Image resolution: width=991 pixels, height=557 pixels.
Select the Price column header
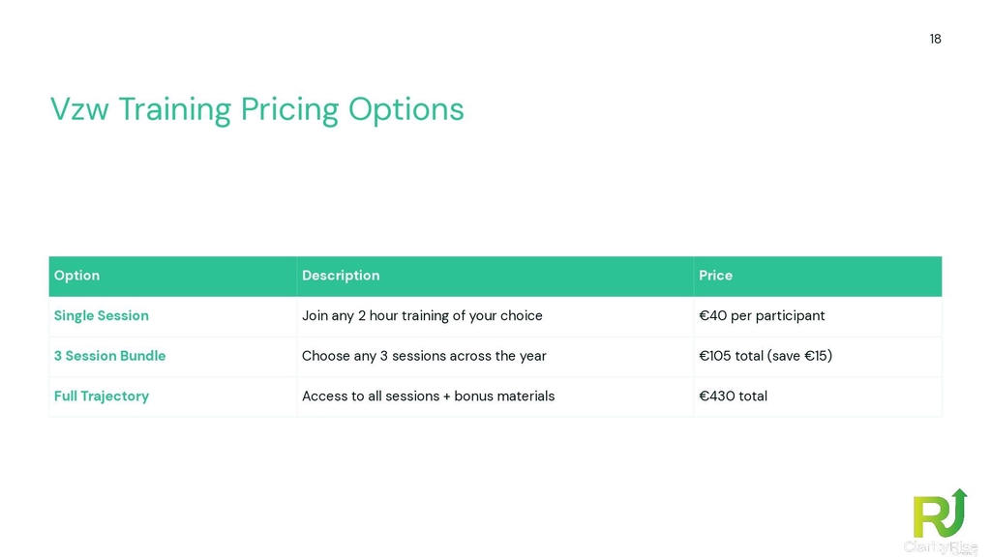(715, 276)
